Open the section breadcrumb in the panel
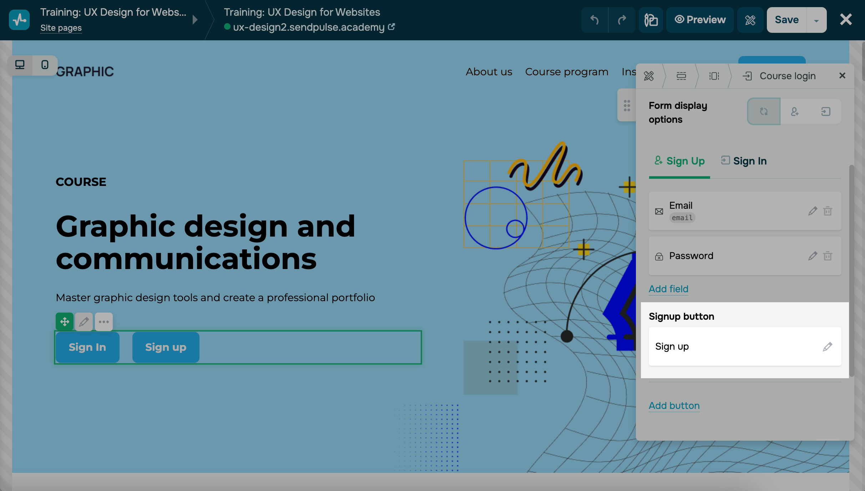 681,76
